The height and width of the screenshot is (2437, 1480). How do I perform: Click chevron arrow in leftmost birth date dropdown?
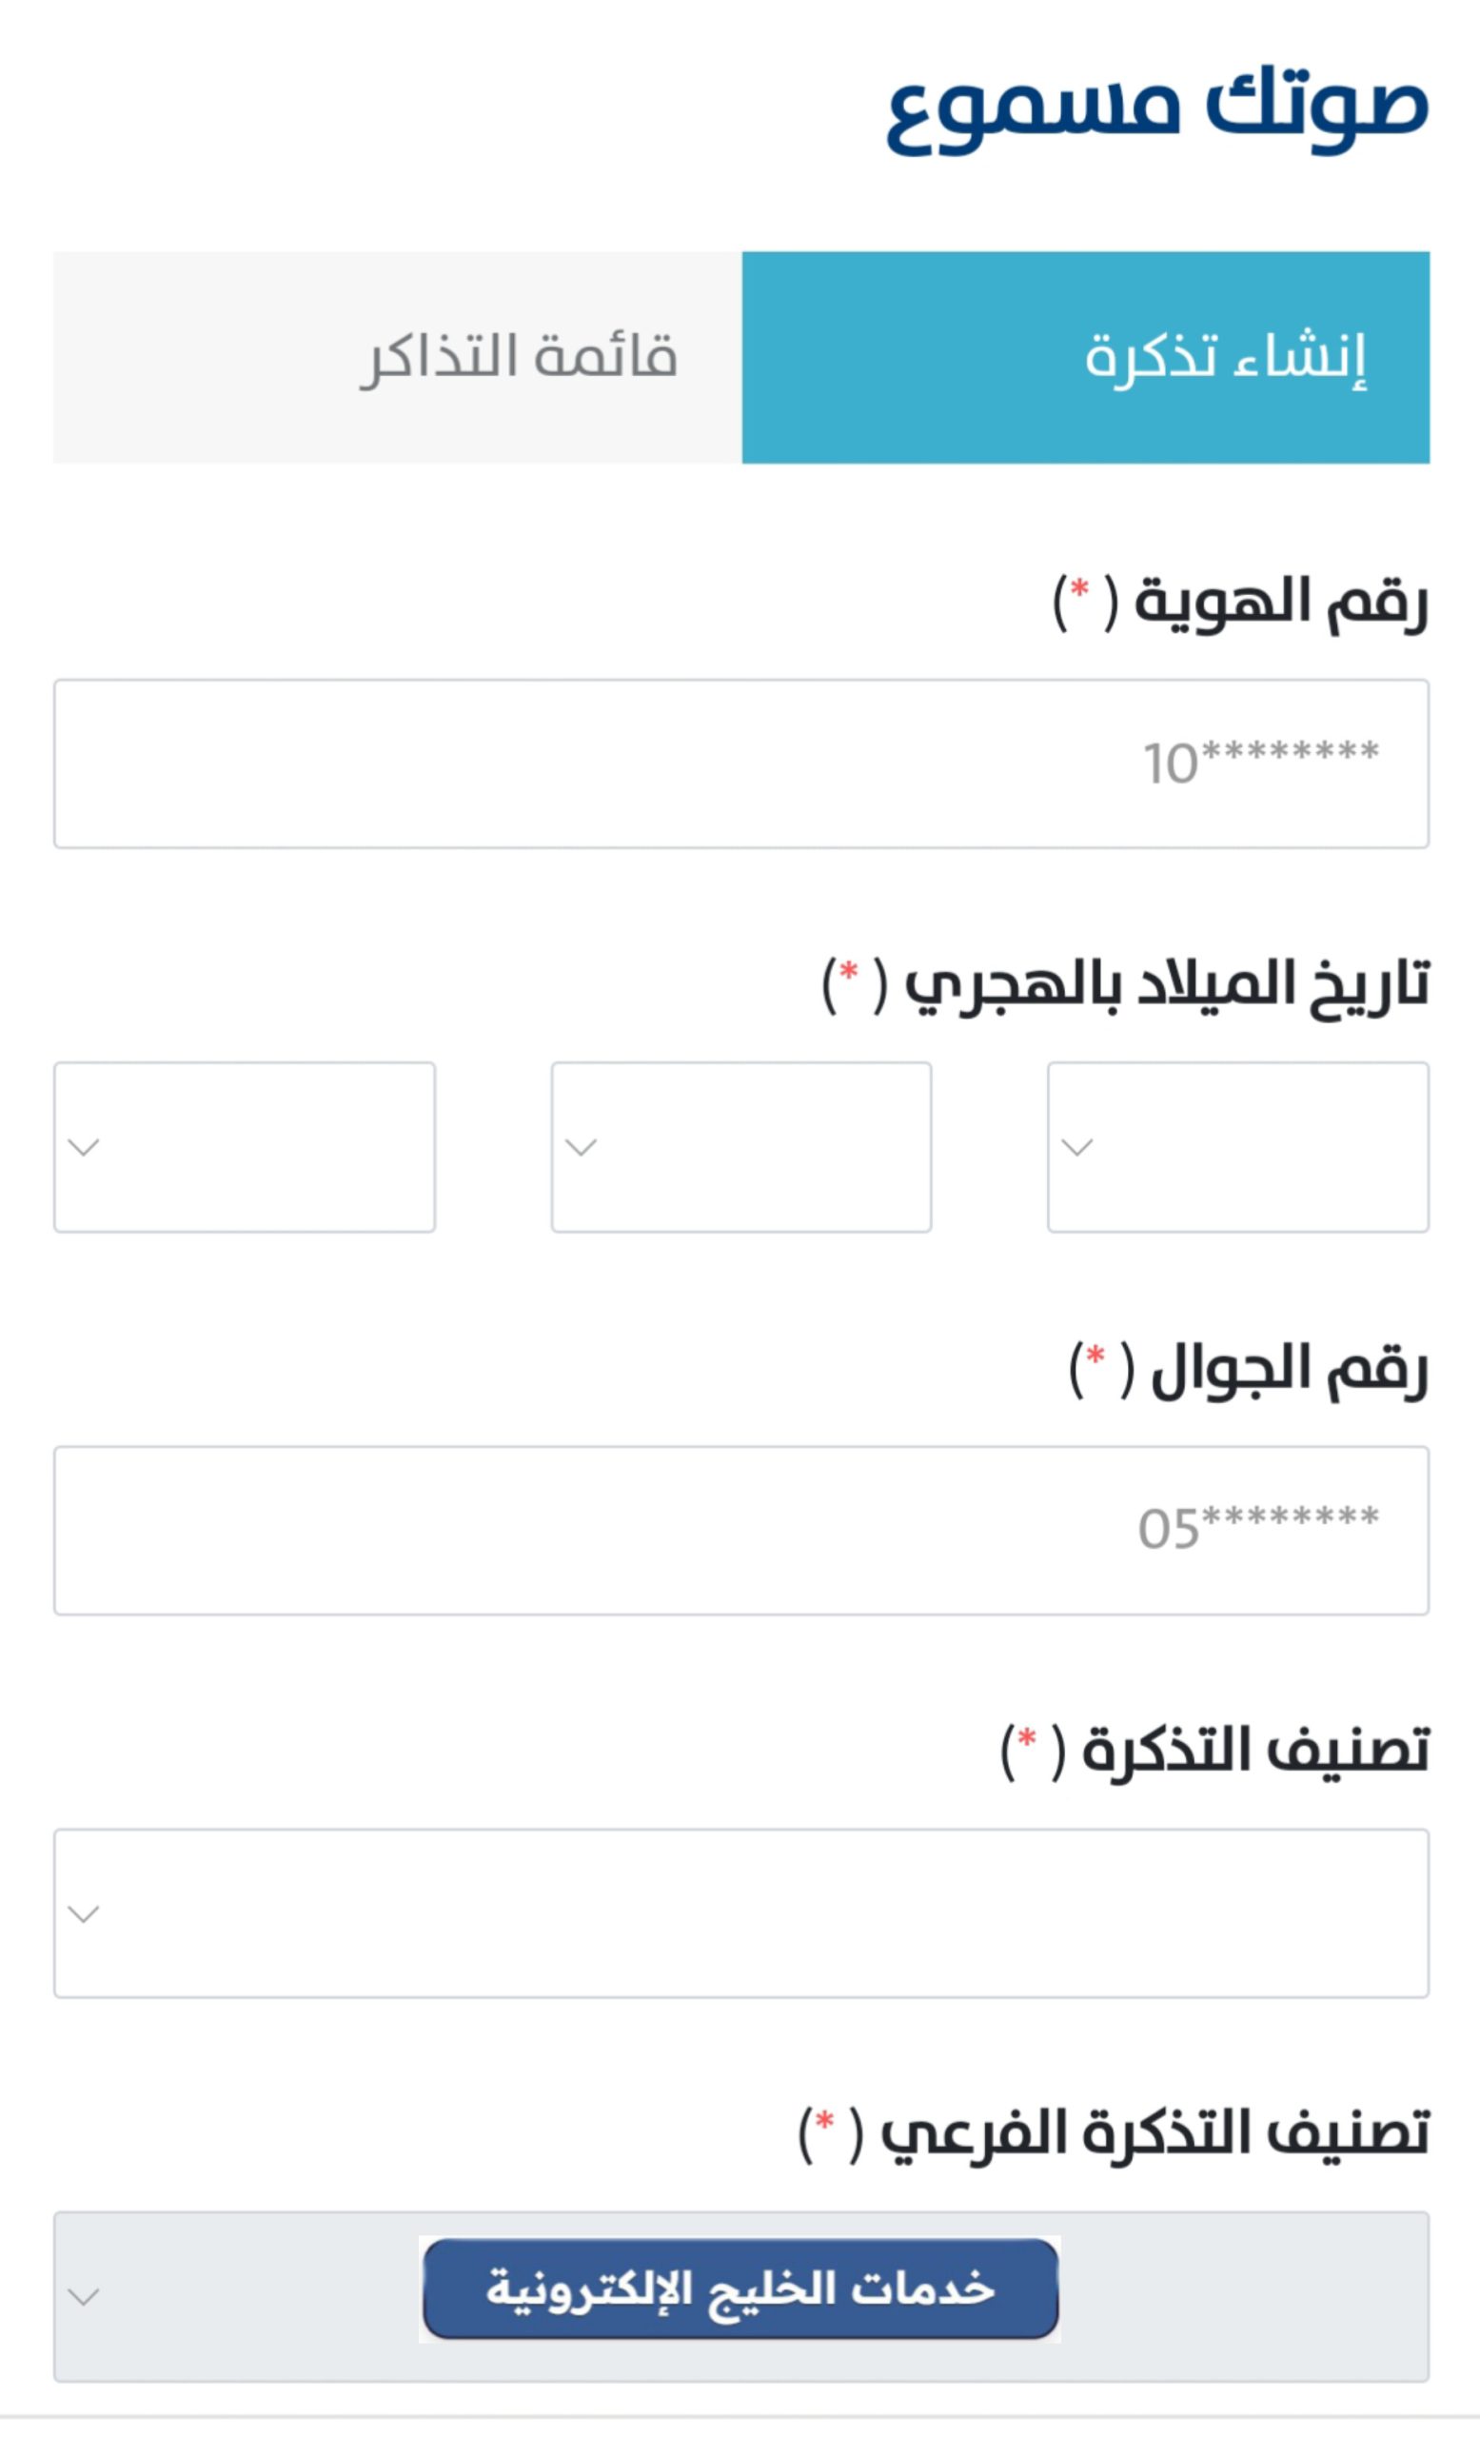tap(84, 1147)
